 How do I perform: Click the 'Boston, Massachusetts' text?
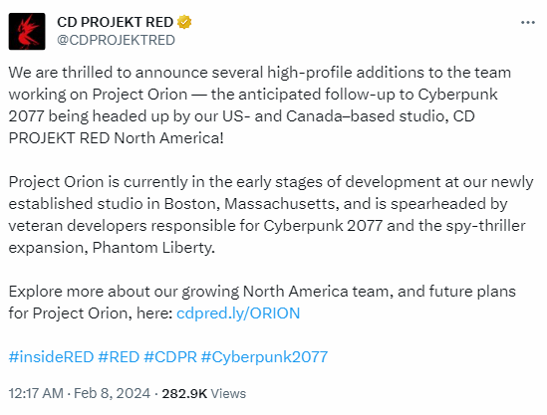click(x=251, y=204)
